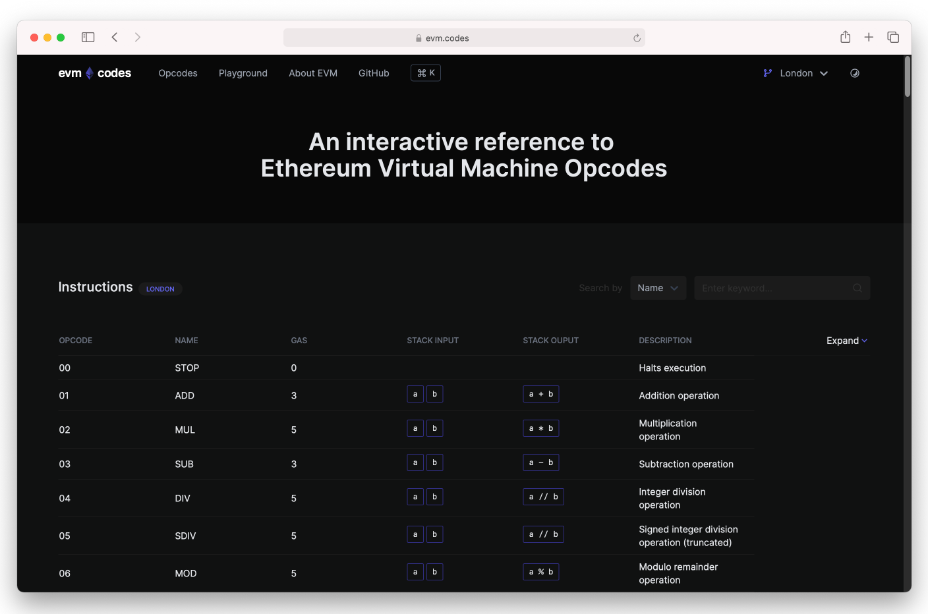Click 'Halts execution' description
This screenshot has height=614, width=928.
pos(672,368)
